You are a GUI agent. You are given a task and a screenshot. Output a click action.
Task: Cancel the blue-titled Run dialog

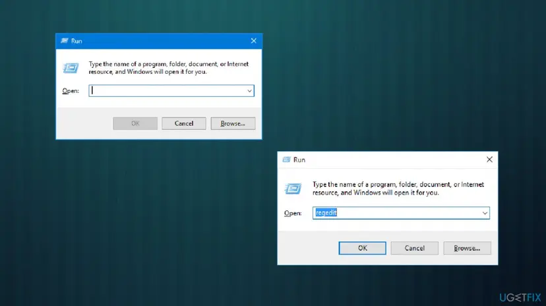(184, 123)
